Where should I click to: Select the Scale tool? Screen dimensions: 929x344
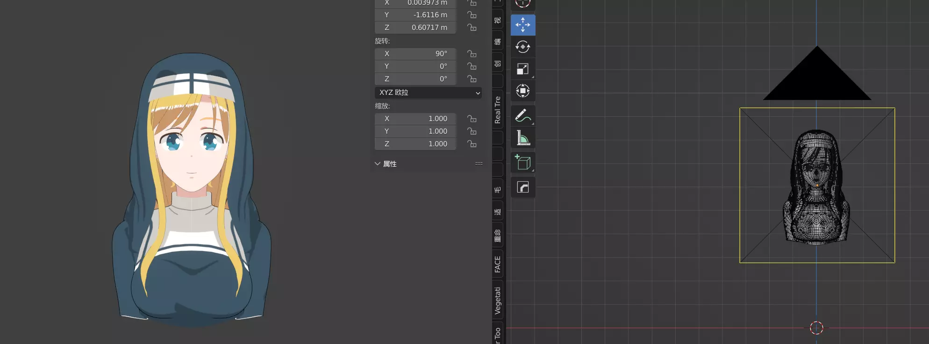tap(523, 69)
